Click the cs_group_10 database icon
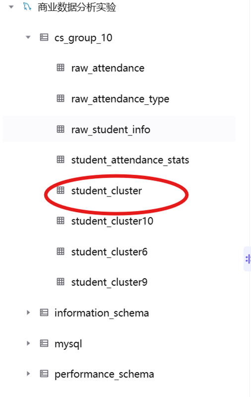The width and height of the screenshot is (251, 397). [44, 38]
